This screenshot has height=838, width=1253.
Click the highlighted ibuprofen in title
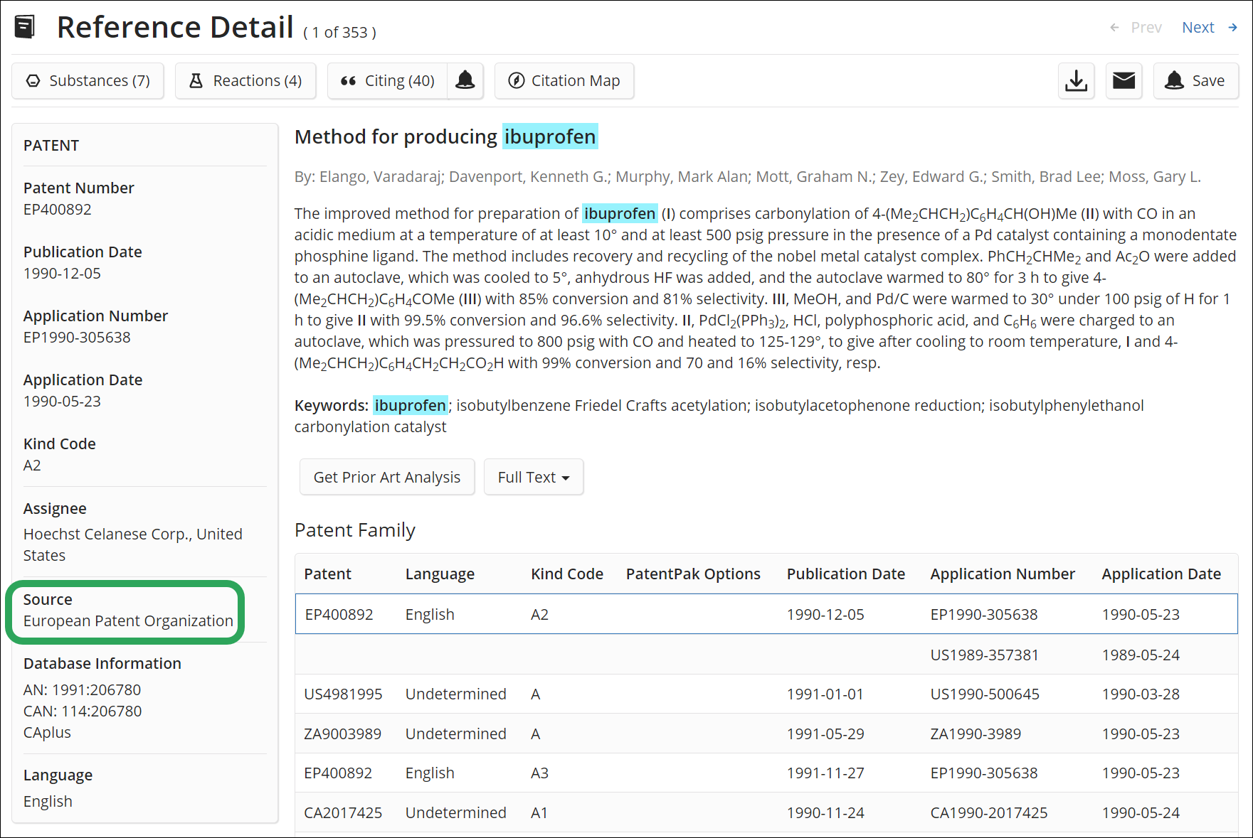(x=550, y=136)
